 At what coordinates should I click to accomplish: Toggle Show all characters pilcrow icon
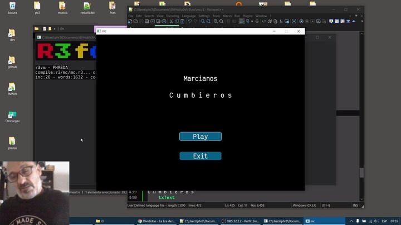tap(247, 22)
